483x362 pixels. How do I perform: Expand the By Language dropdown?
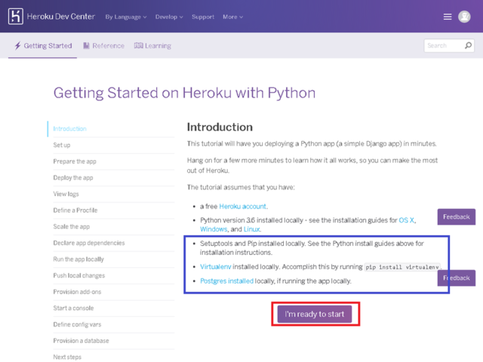pos(126,17)
